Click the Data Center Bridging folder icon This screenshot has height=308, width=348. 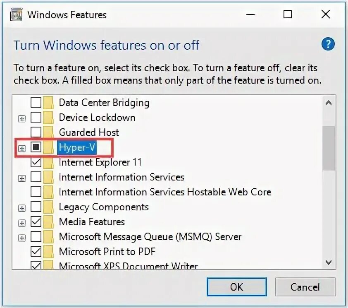[49, 103]
